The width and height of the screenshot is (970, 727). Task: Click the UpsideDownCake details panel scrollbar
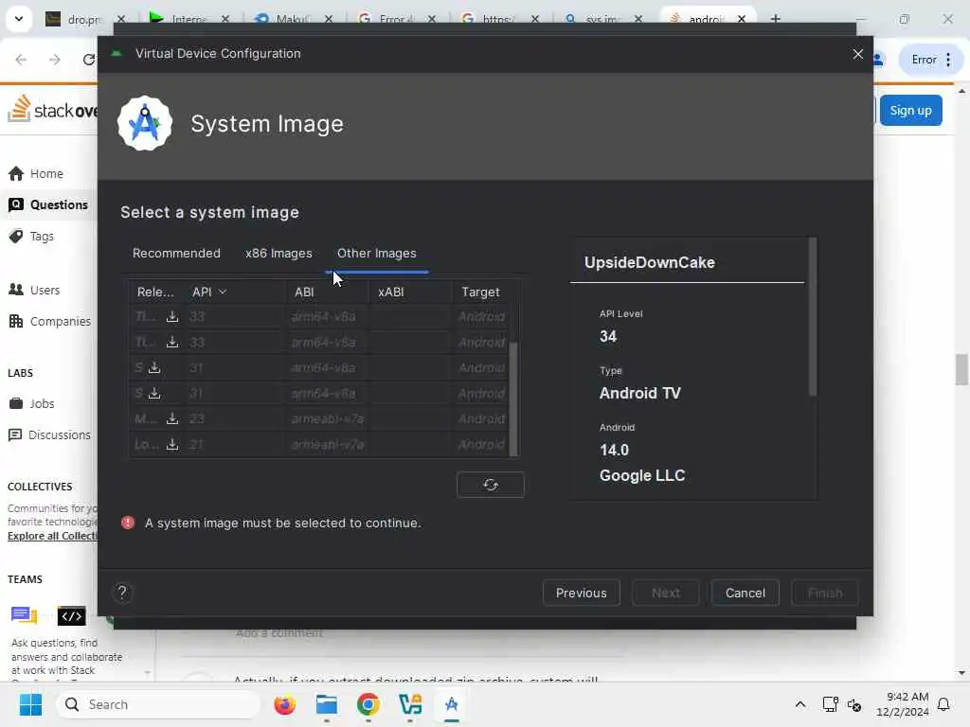pyautogui.click(x=812, y=316)
